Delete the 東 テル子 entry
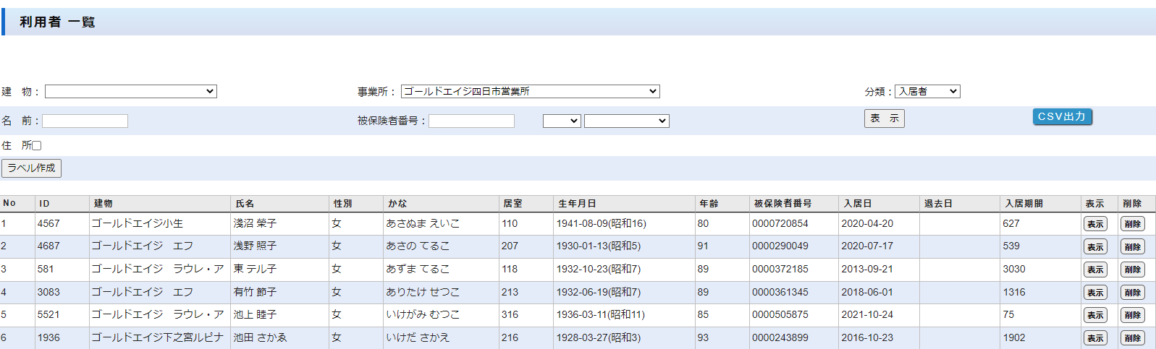The width and height of the screenshot is (1156, 349). coord(1132,270)
